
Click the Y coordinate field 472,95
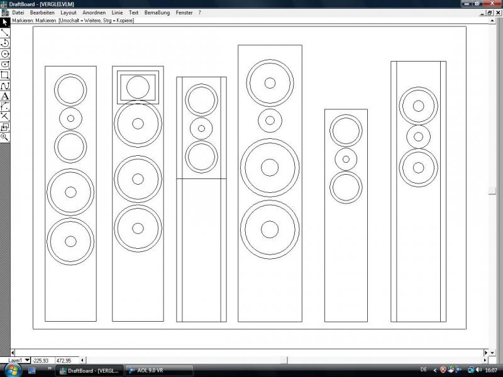pos(67,361)
